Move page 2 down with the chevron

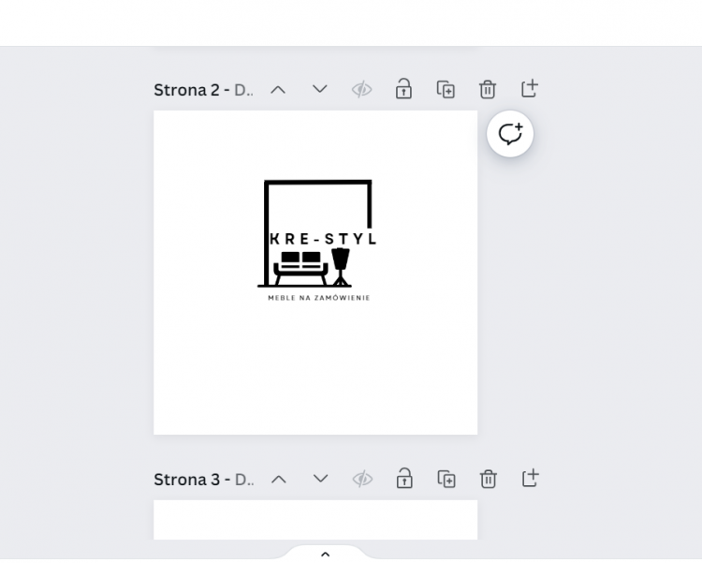(320, 89)
